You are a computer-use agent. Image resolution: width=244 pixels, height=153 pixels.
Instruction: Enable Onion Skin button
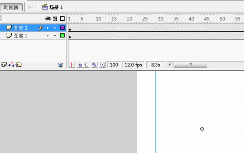(80, 65)
